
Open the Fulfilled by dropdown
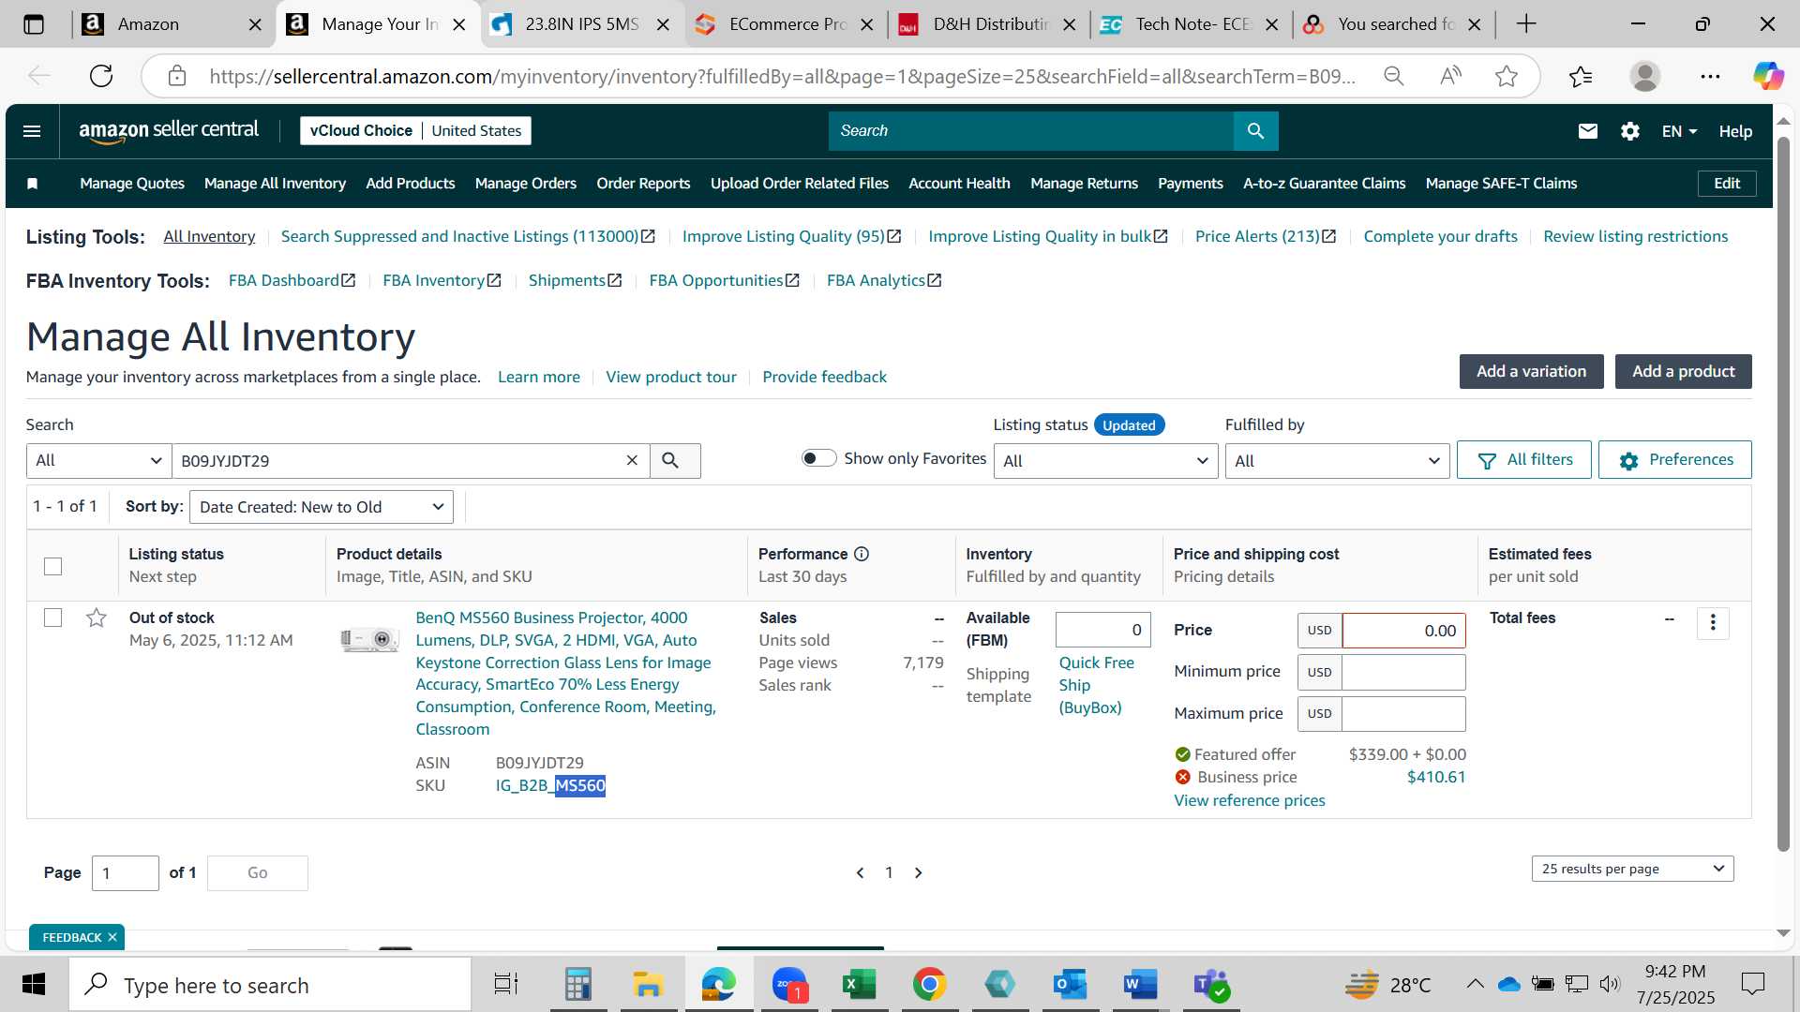(x=1337, y=460)
